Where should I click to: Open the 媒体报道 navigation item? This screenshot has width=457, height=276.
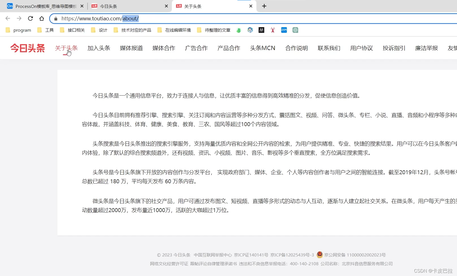pos(131,48)
